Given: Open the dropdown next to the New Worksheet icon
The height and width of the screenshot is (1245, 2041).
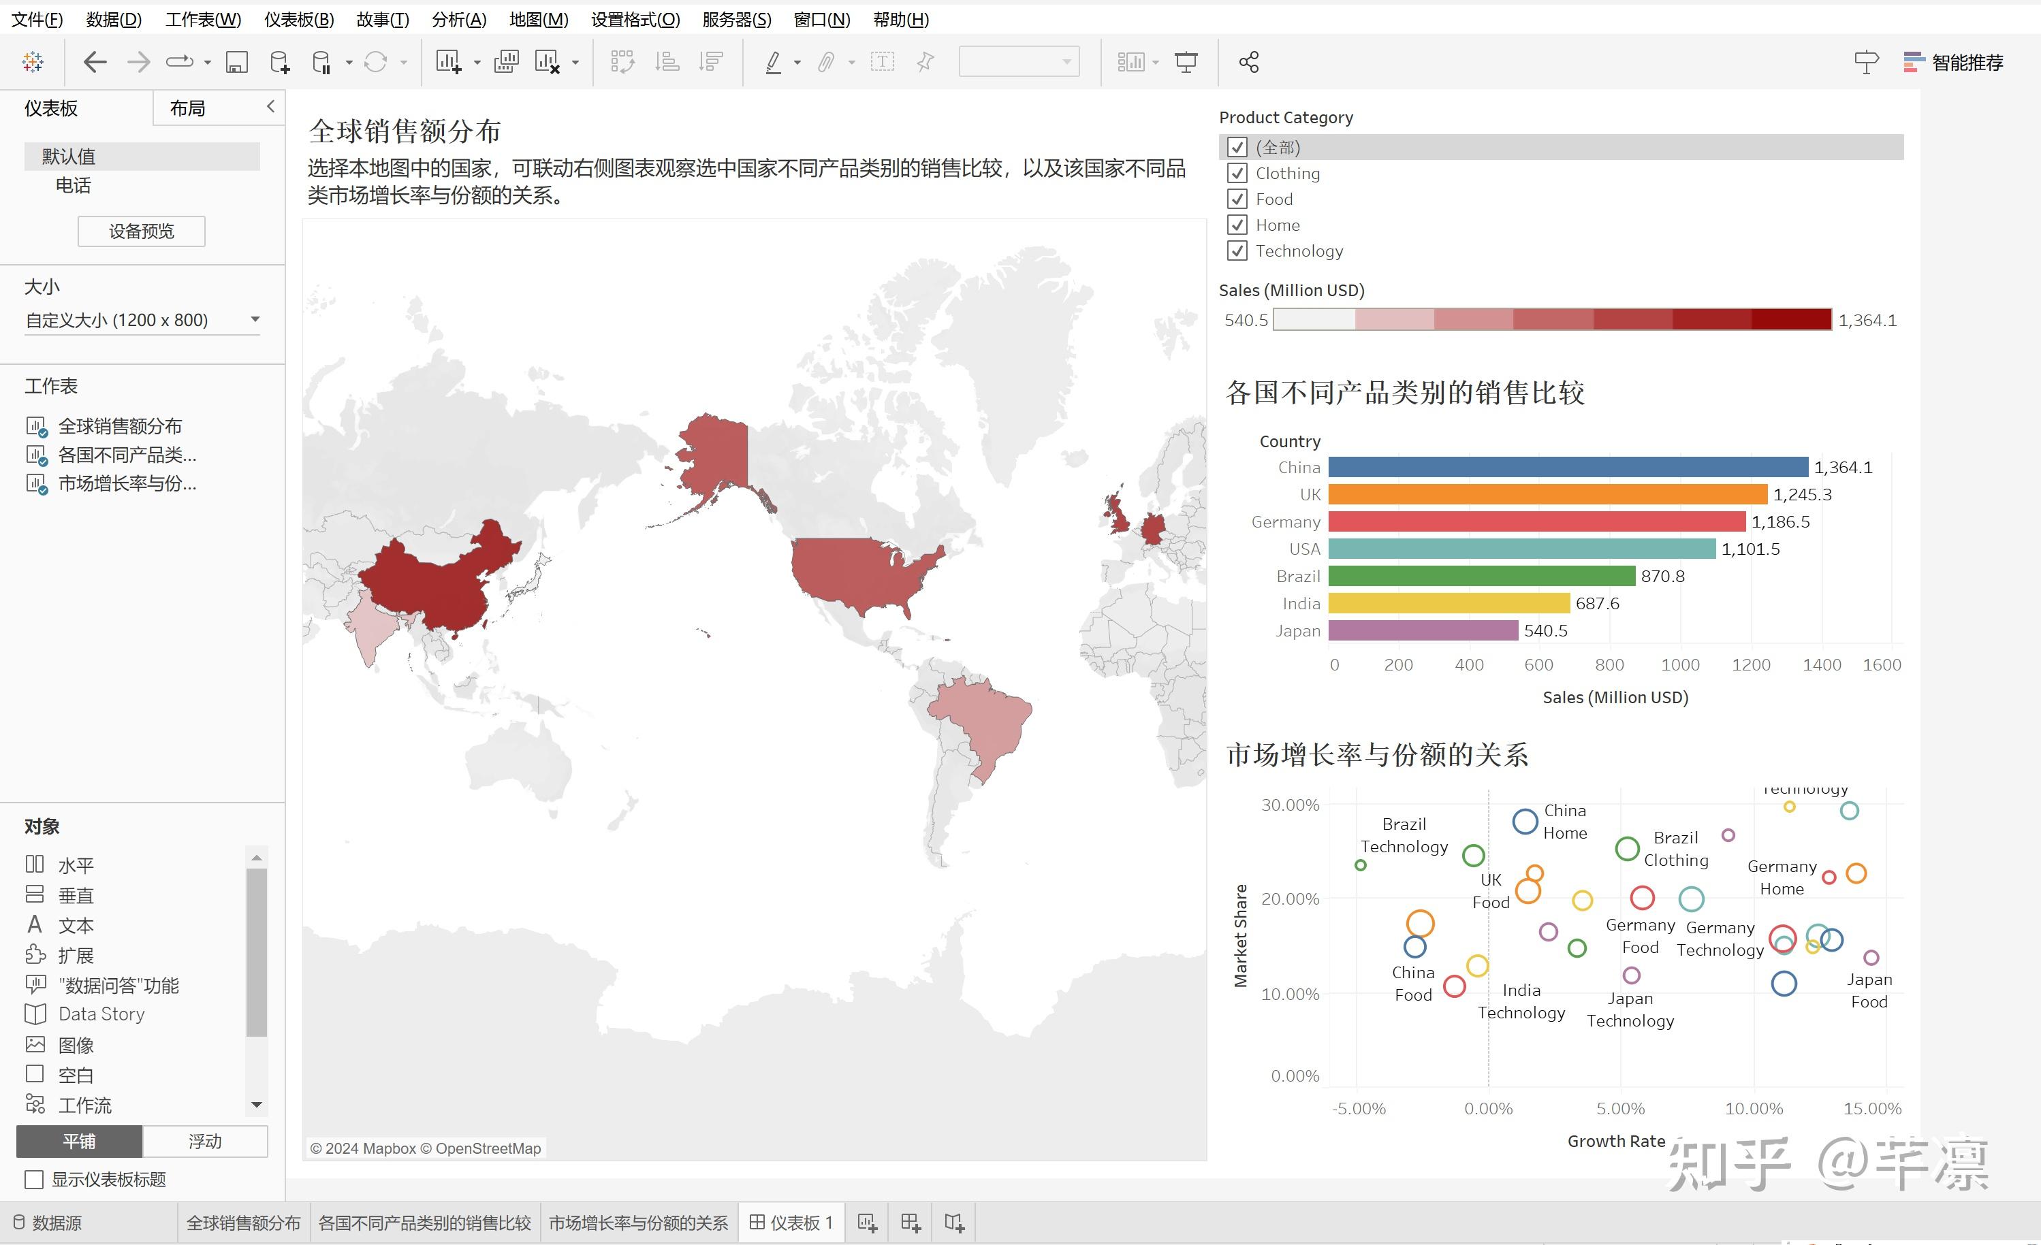Looking at the screenshot, I should point(477,61).
